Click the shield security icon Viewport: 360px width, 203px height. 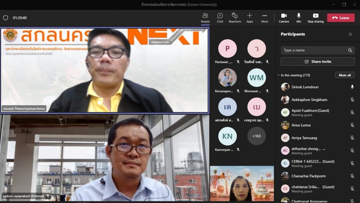pyautogui.click(x=6, y=18)
